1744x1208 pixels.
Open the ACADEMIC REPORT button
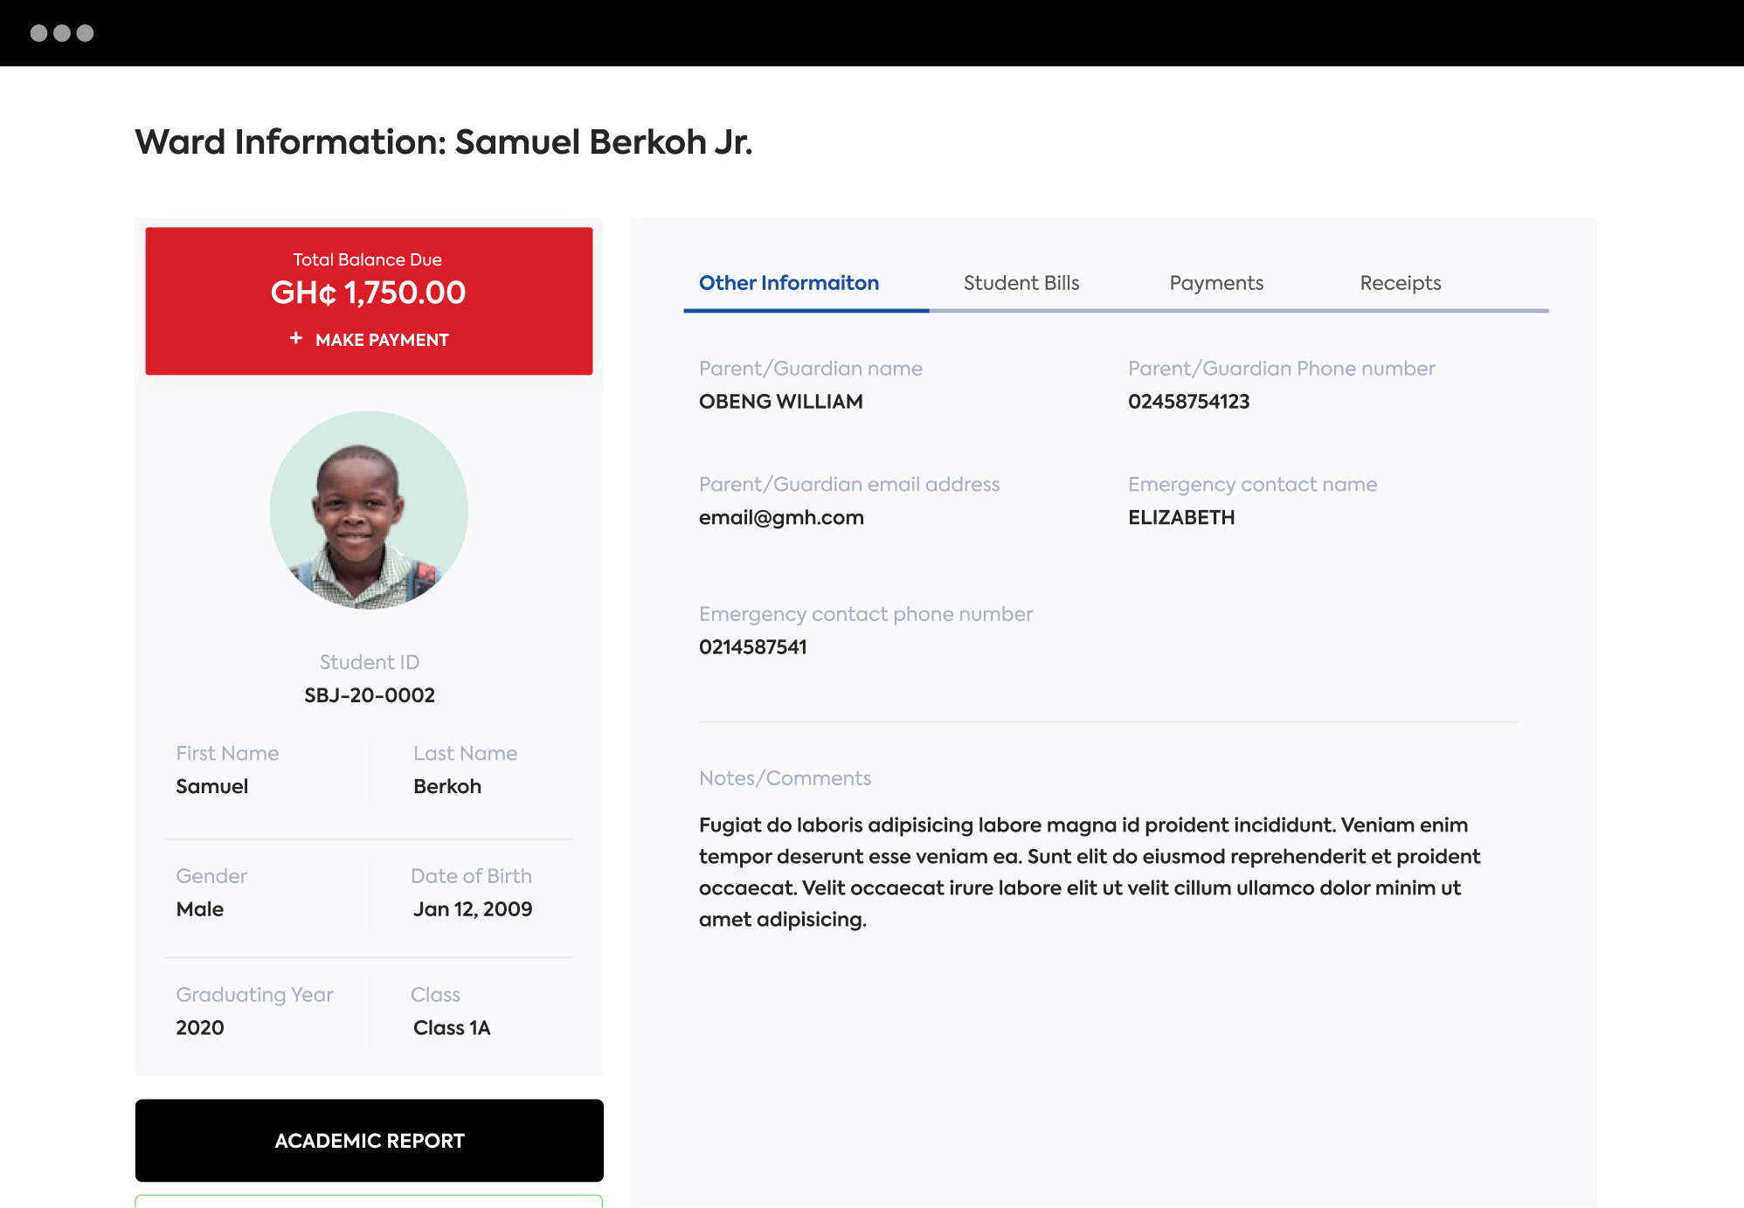[x=369, y=1140]
